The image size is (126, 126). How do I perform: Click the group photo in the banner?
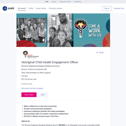click(31, 30)
